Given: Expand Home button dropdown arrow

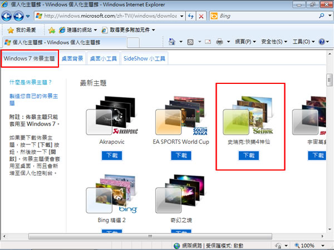Looking at the screenshot, I should [181, 42].
